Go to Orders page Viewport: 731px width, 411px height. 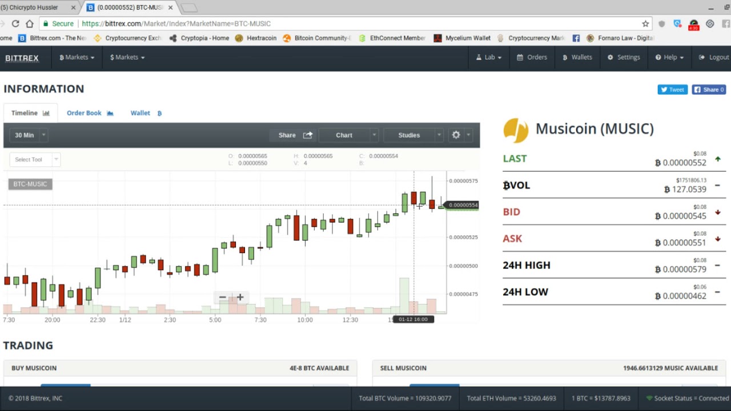(x=532, y=57)
